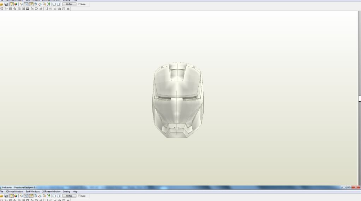This screenshot has width=361, height=201.
Task: Open the Help menu in Full tester window
Action: coord(75,191)
